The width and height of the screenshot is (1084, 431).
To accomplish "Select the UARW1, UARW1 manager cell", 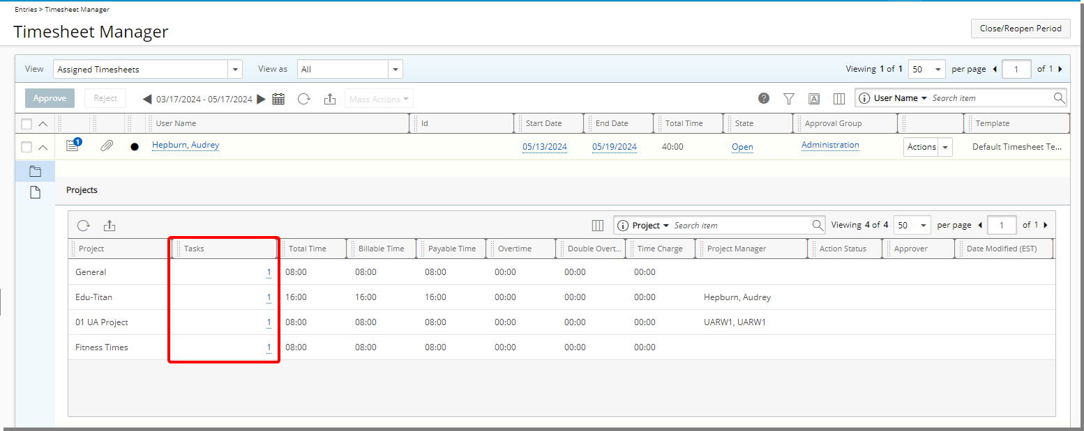I will [735, 322].
